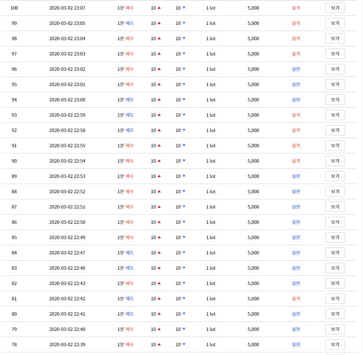Click 1분 매도 in row 99
The image size is (363, 355).
click(x=126, y=23)
